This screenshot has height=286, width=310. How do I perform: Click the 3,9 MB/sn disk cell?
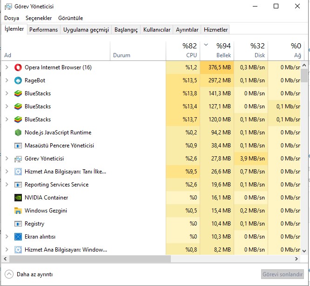point(251,159)
